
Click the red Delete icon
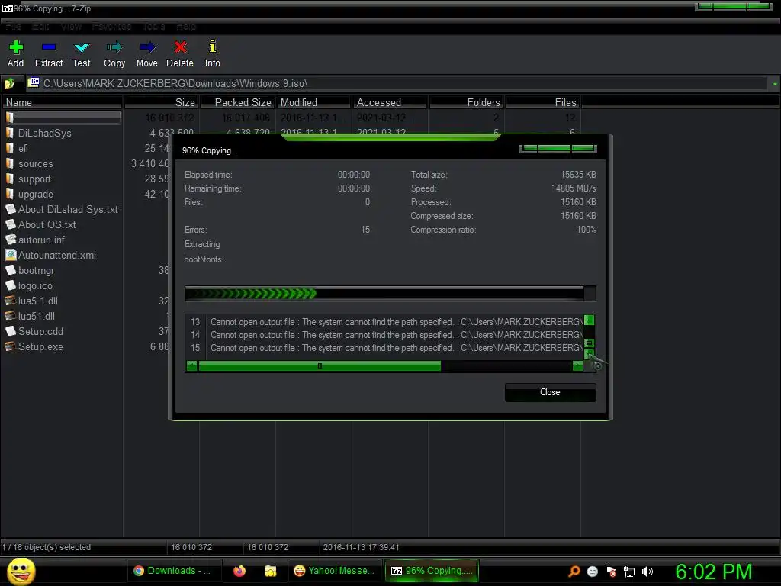180,47
